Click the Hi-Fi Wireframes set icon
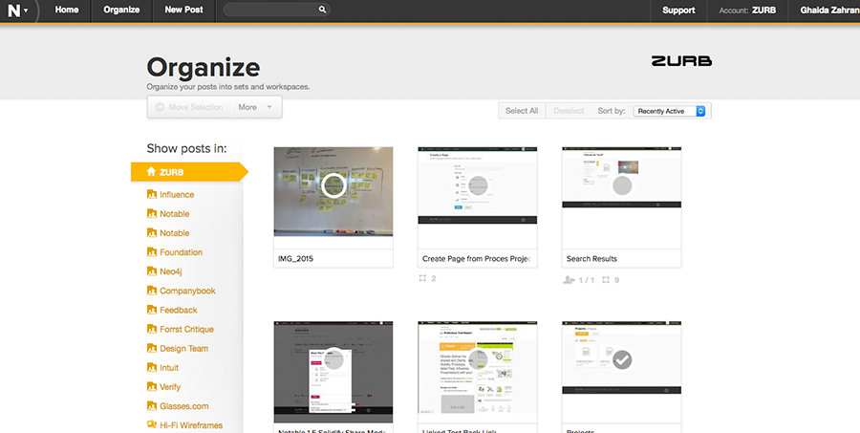The width and height of the screenshot is (860, 433). tap(152, 424)
